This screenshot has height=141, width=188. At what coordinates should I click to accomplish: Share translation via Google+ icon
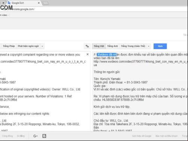[35, 136]
